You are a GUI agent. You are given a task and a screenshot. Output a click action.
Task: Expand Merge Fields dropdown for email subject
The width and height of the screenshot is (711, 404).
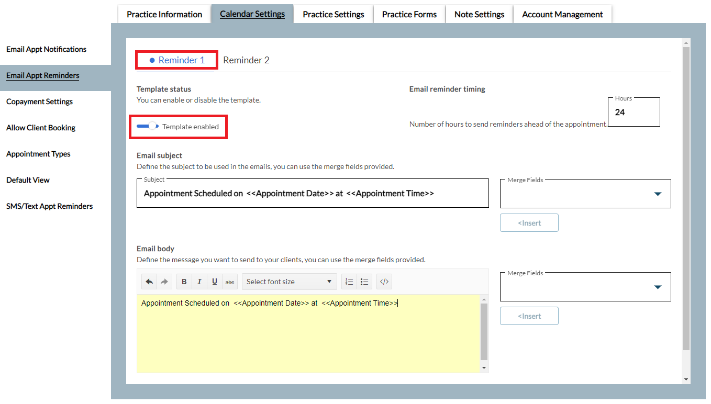585,194
